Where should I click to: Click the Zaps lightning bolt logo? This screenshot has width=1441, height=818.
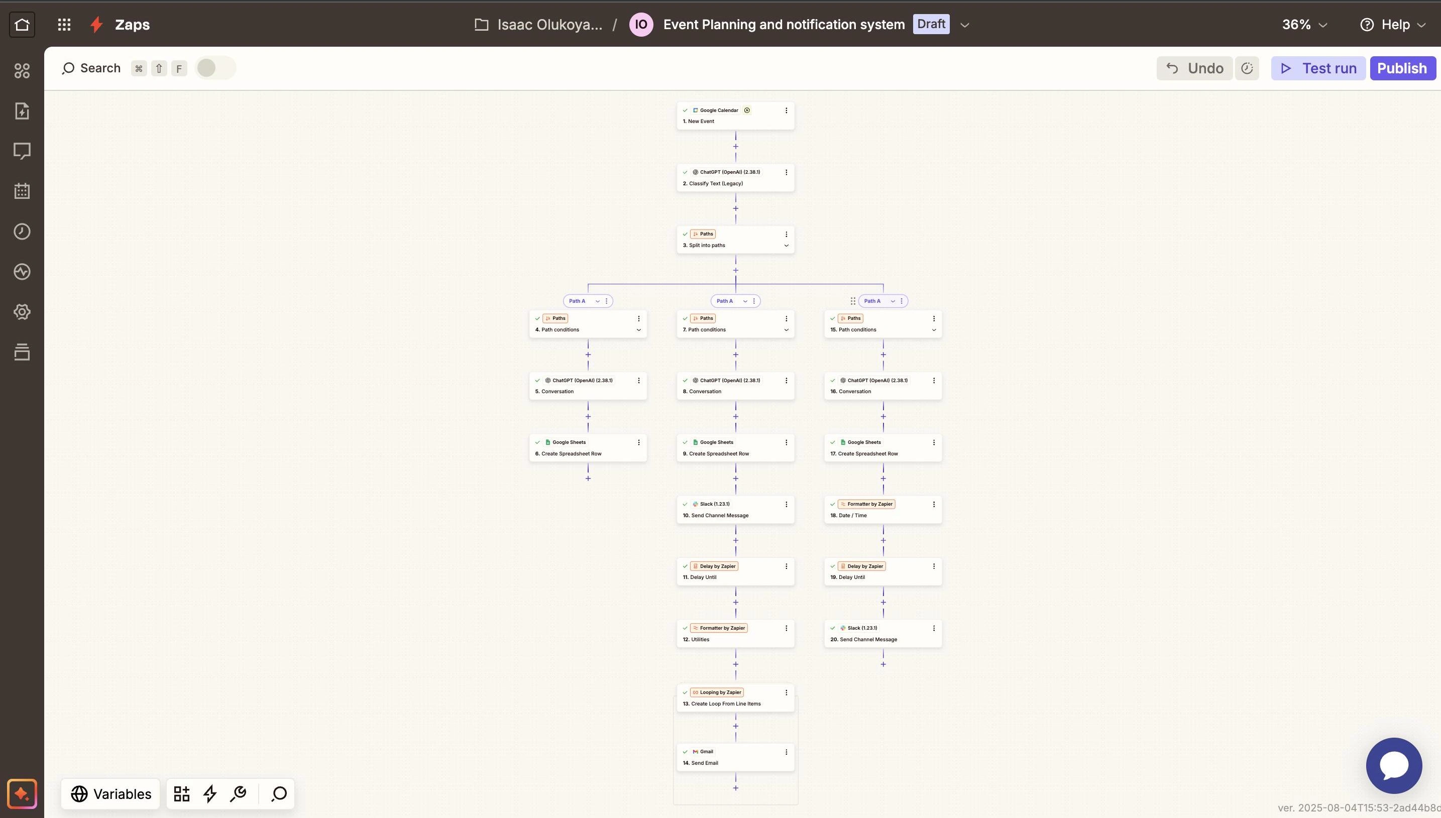[x=96, y=25]
